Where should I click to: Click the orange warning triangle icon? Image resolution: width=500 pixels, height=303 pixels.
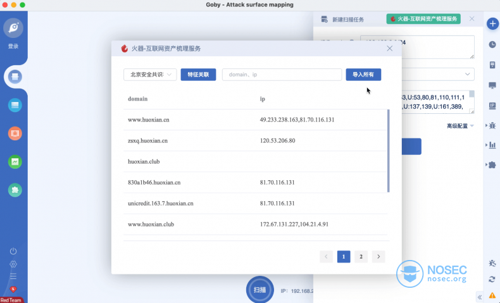[x=492, y=295]
